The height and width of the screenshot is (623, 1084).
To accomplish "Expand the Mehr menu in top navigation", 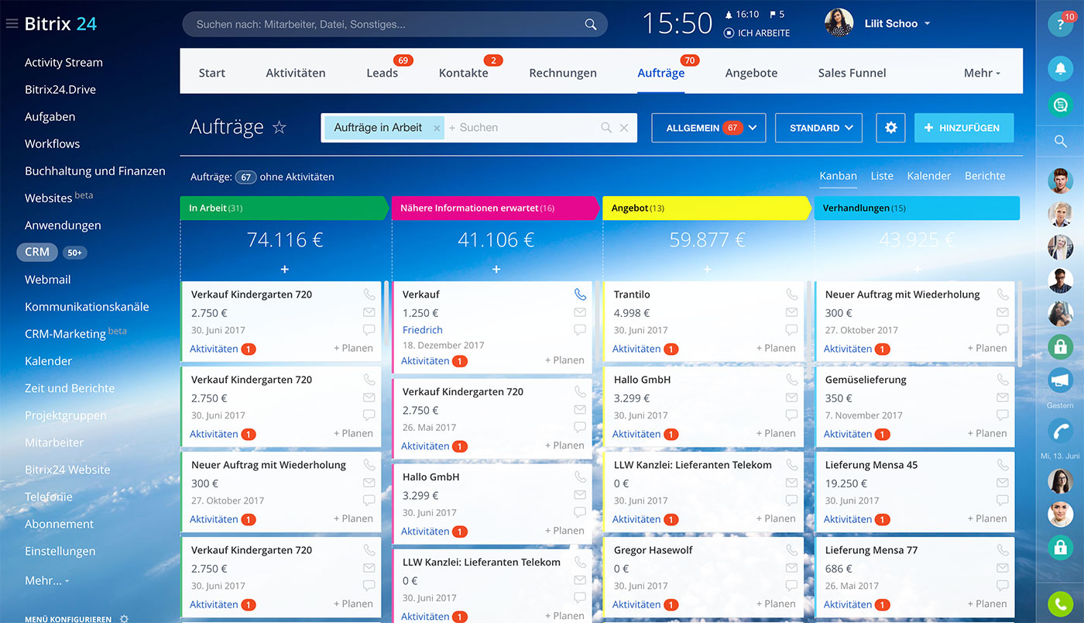I will click(x=982, y=73).
